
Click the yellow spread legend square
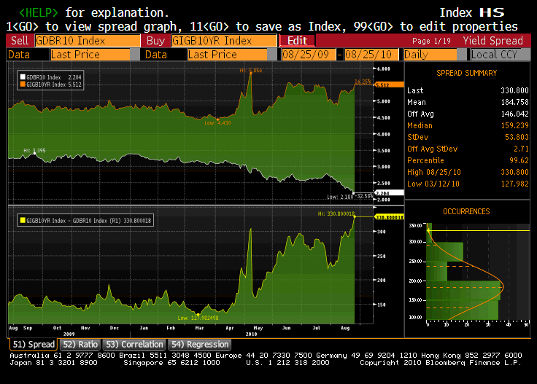coord(22,219)
